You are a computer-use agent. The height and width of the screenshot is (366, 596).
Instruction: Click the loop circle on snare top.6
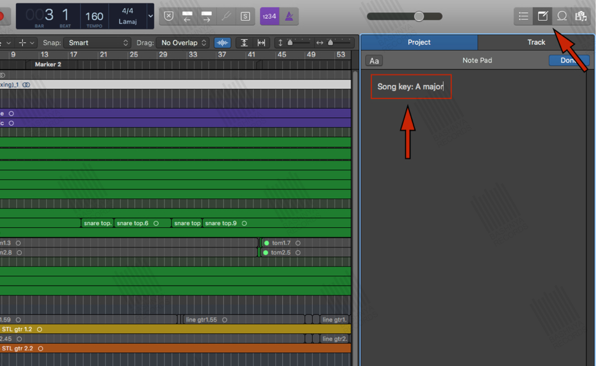click(156, 223)
